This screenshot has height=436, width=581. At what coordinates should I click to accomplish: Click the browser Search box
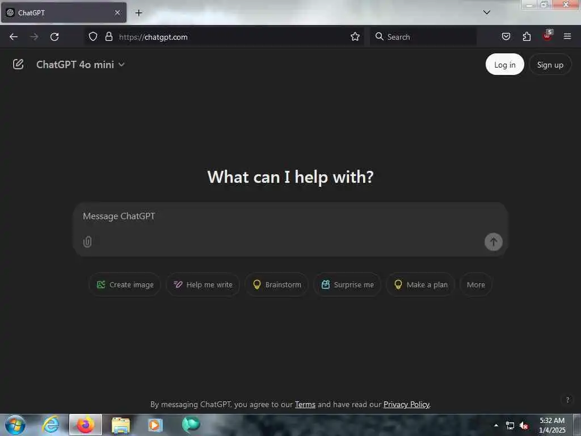tap(423, 37)
